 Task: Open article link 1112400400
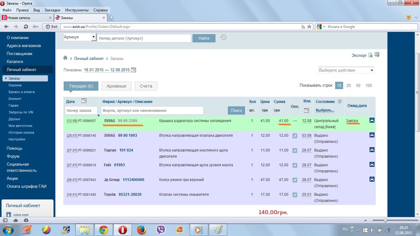133,180
